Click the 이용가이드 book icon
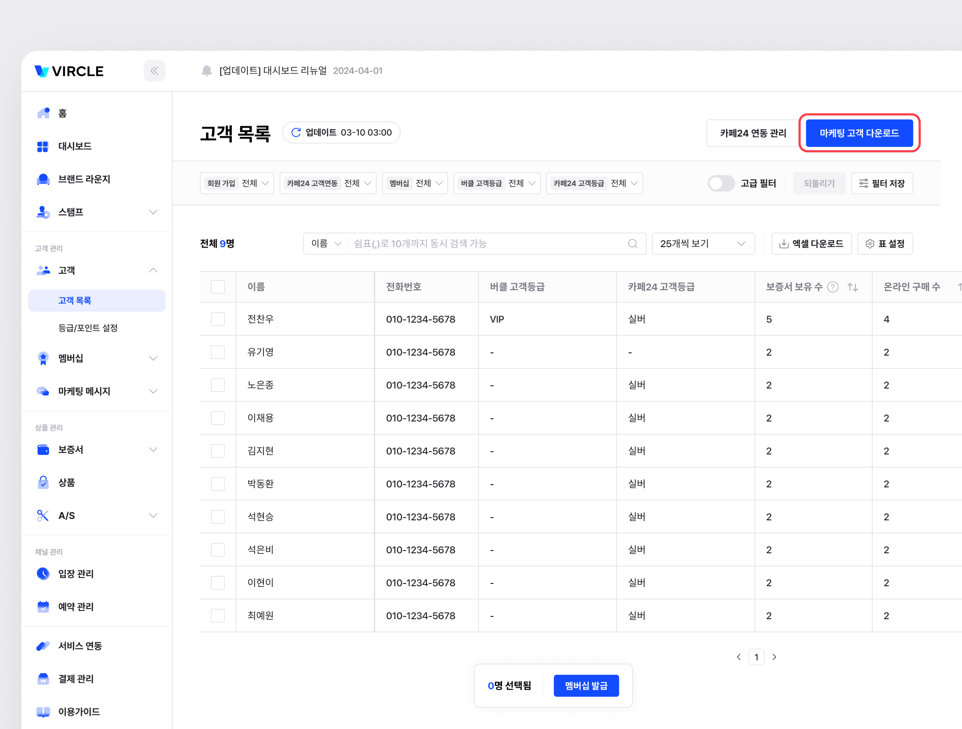The width and height of the screenshot is (962, 729). [x=43, y=712]
